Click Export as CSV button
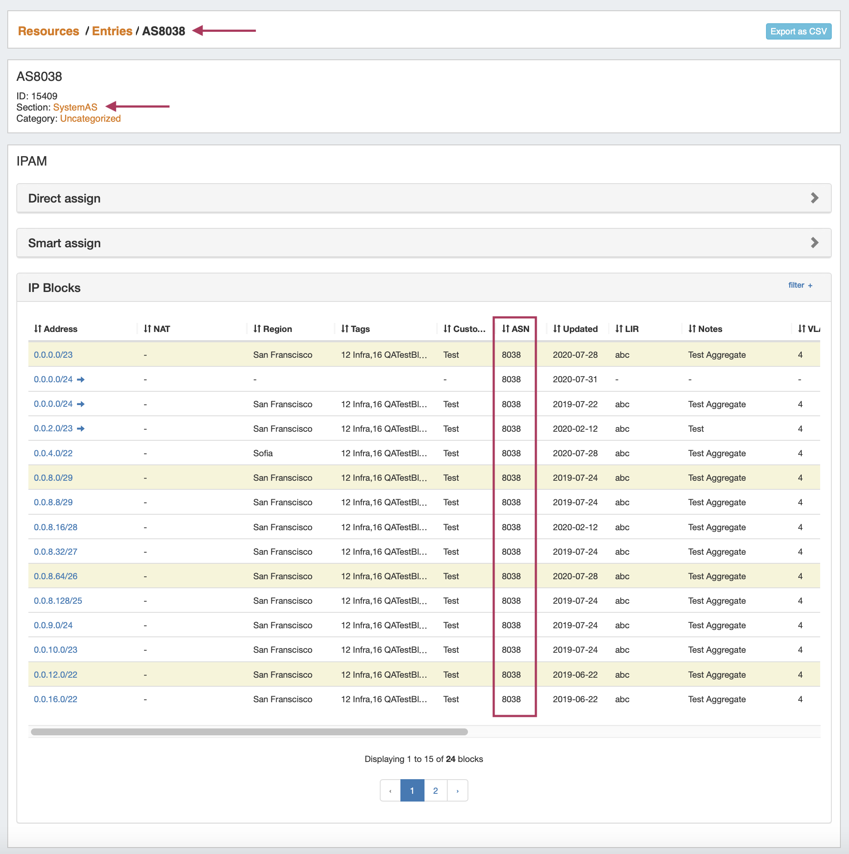Screen dimensions: 849x854 (x=798, y=31)
